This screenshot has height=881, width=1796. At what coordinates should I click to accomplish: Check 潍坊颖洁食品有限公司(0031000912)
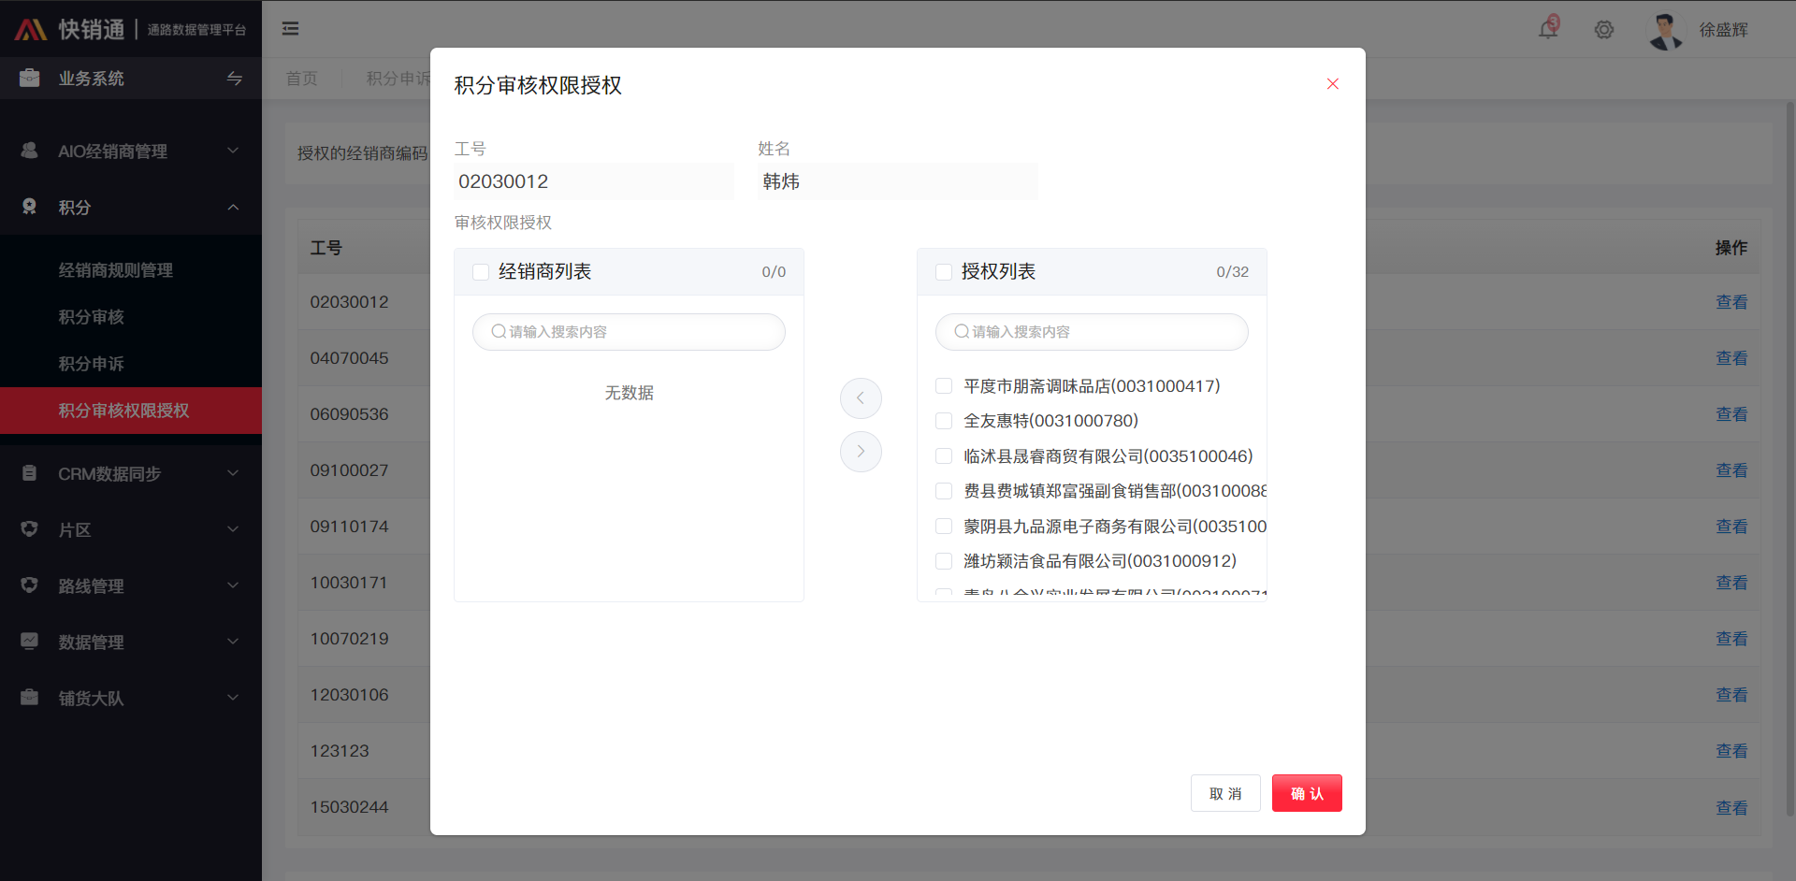point(944,561)
